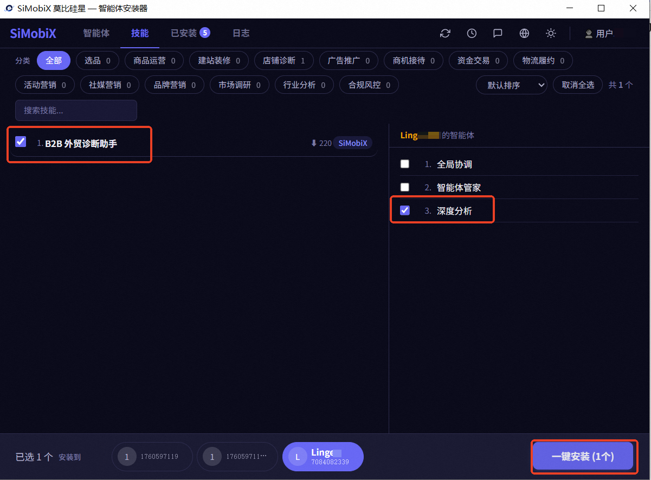This screenshot has height=480, width=651.
Task: Click the SiMobiX logo
Action: (33, 33)
